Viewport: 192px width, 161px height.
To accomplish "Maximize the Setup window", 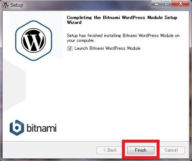I will (167, 4).
